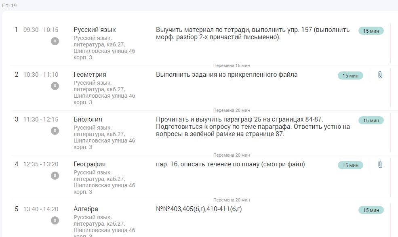Click the grey 0 badge in Биология lesson

55,131
